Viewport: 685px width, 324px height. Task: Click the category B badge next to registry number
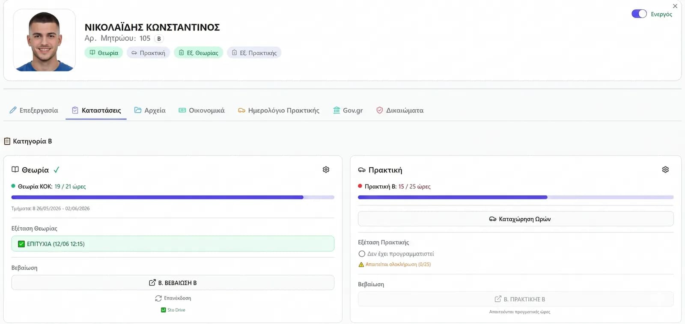159,39
